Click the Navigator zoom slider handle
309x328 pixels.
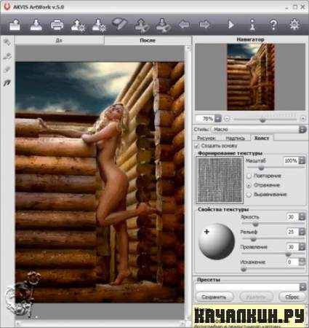coord(262,120)
